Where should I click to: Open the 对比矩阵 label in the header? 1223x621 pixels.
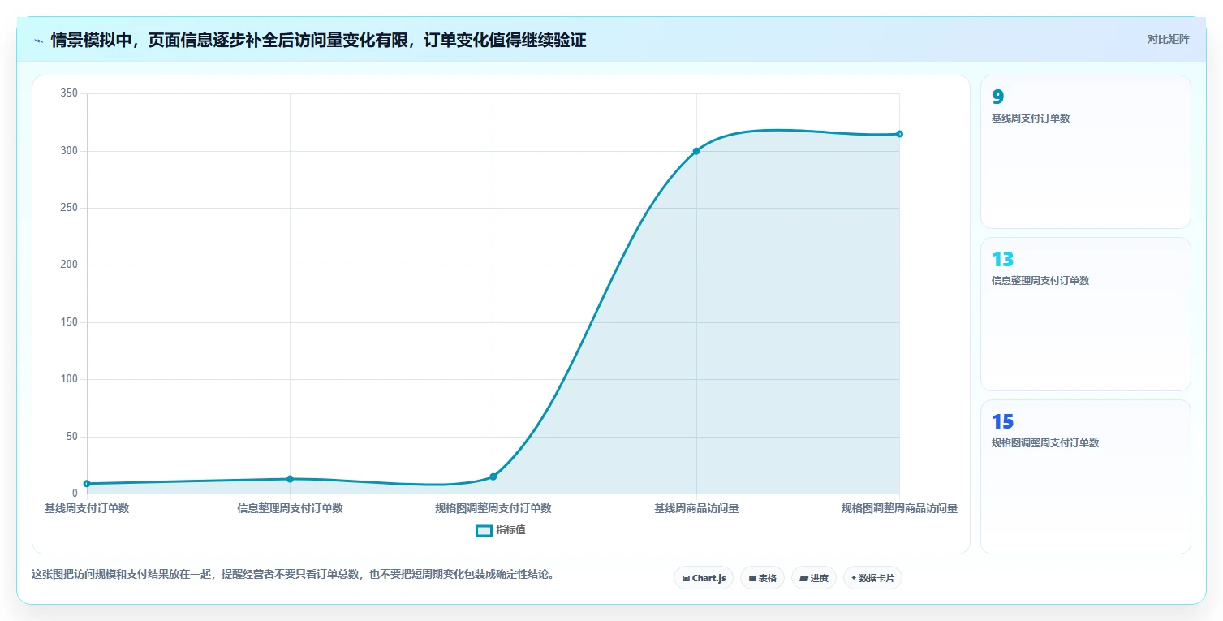pyautogui.click(x=1168, y=39)
